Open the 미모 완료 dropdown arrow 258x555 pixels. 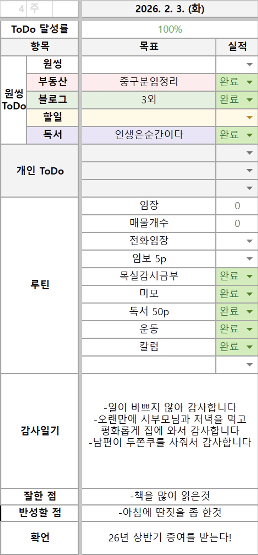pyautogui.click(x=249, y=294)
